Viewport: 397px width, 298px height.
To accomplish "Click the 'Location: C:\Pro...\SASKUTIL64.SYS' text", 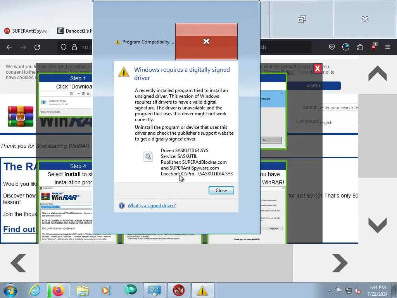I will click(197, 173).
